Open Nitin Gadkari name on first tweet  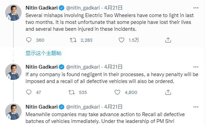pyautogui.click(x=42, y=8)
